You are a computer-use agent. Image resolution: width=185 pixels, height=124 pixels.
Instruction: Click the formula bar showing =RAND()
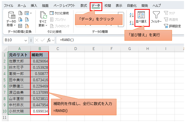(120, 40)
